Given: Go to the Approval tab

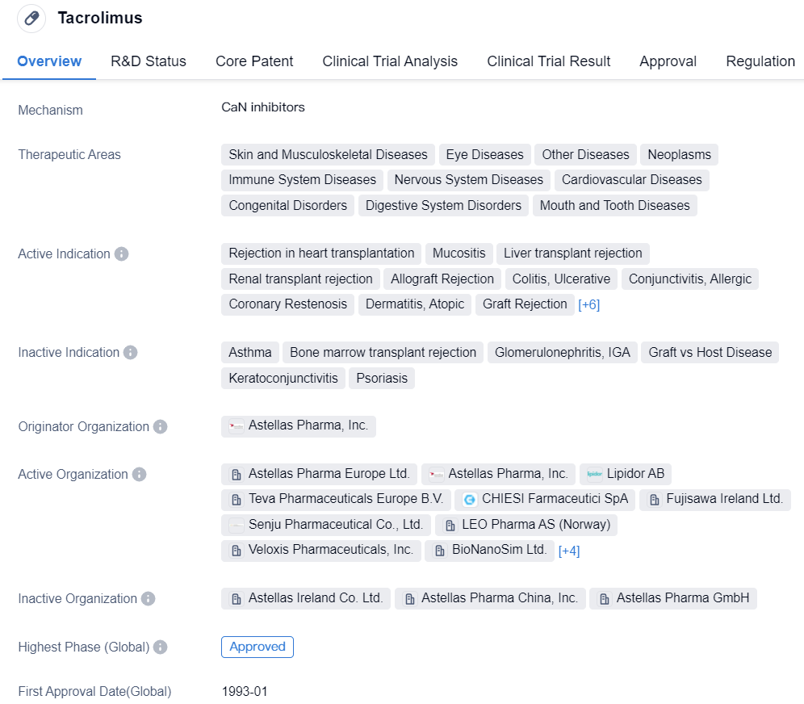Looking at the screenshot, I should click(x=668, y=61).
